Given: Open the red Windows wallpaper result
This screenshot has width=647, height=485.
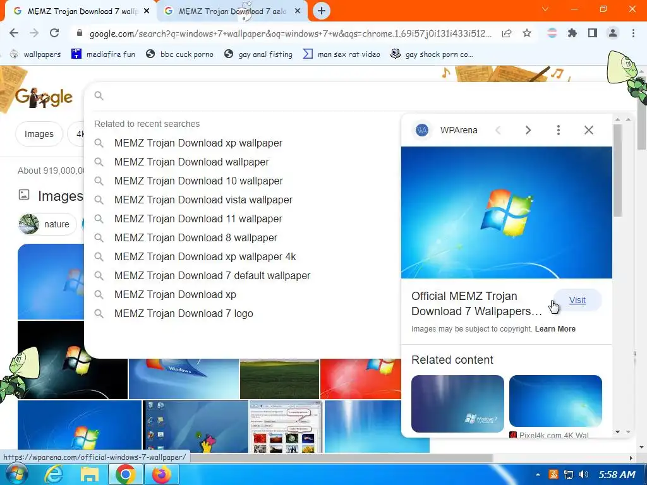Looking at the screenshot, I should pos(361,379).
